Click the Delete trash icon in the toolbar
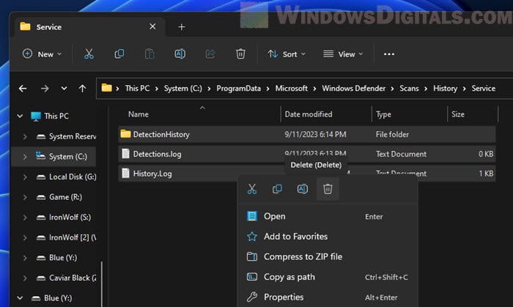 click(240, 54)
